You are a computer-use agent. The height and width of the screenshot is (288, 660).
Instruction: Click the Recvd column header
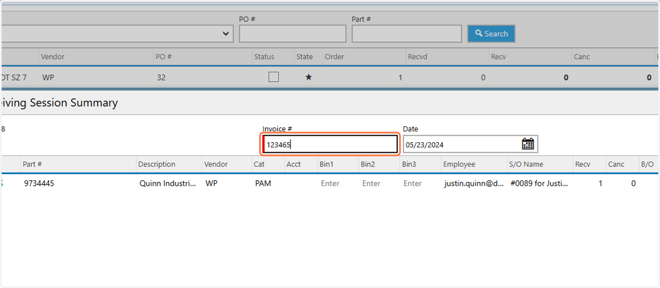tap(418, 57)
